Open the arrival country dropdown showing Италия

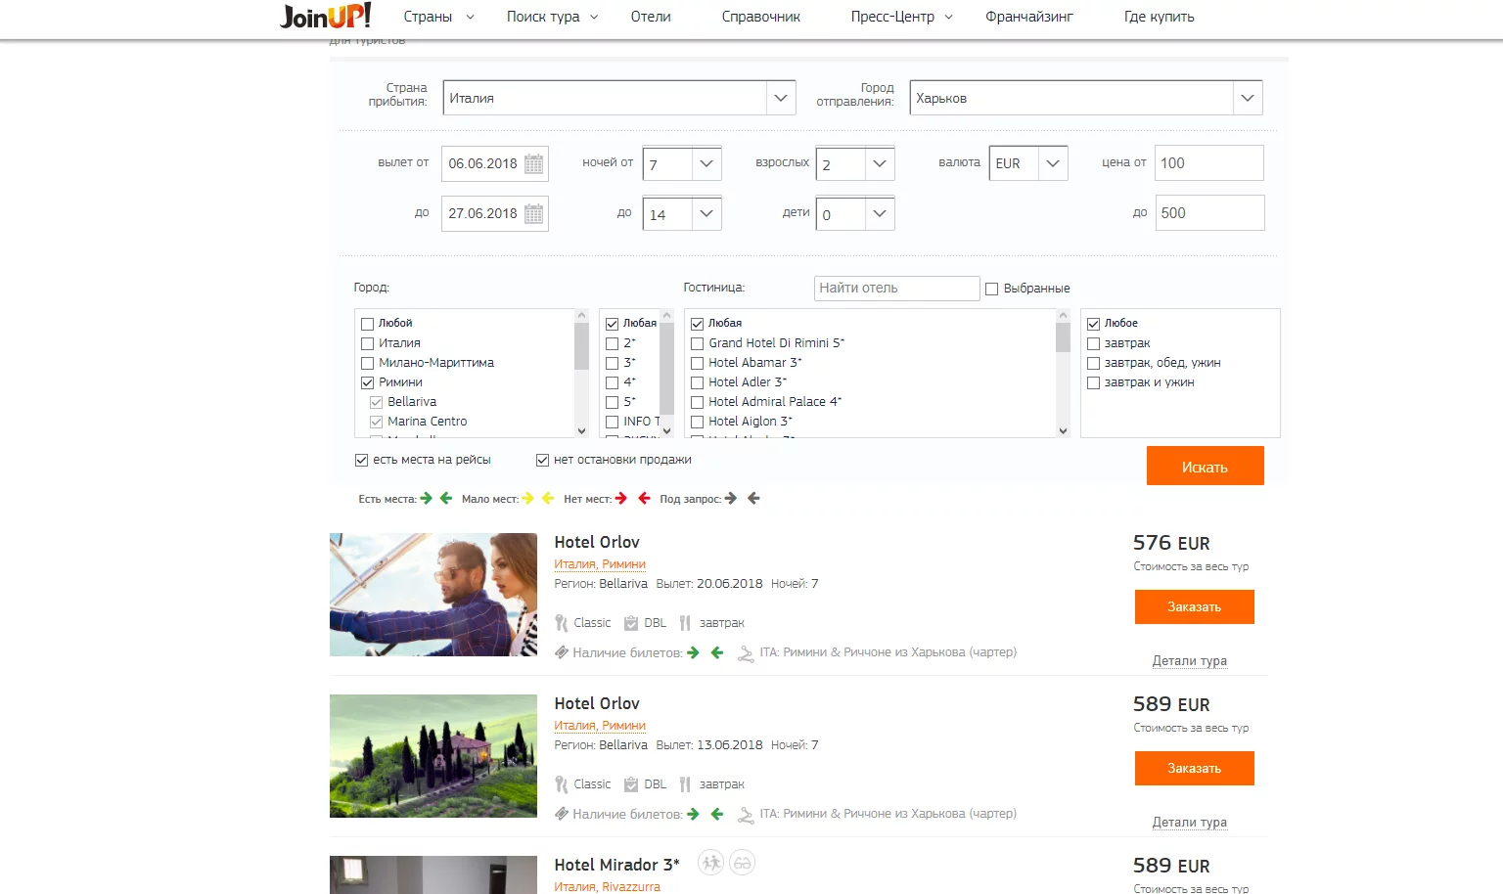pos(619,98)
